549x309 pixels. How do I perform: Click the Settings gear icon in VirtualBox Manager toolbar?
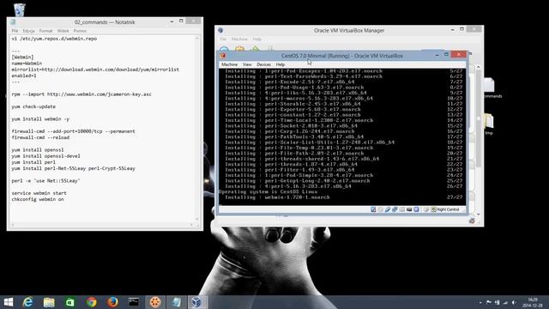tap(240, 49)
